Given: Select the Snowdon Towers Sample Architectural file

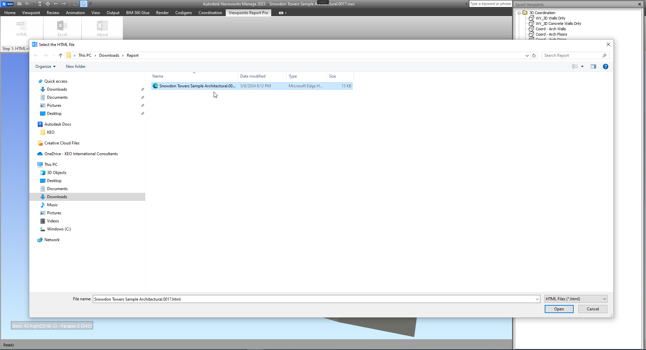Looking at the screenshot, I should click(x=252, y=86).
